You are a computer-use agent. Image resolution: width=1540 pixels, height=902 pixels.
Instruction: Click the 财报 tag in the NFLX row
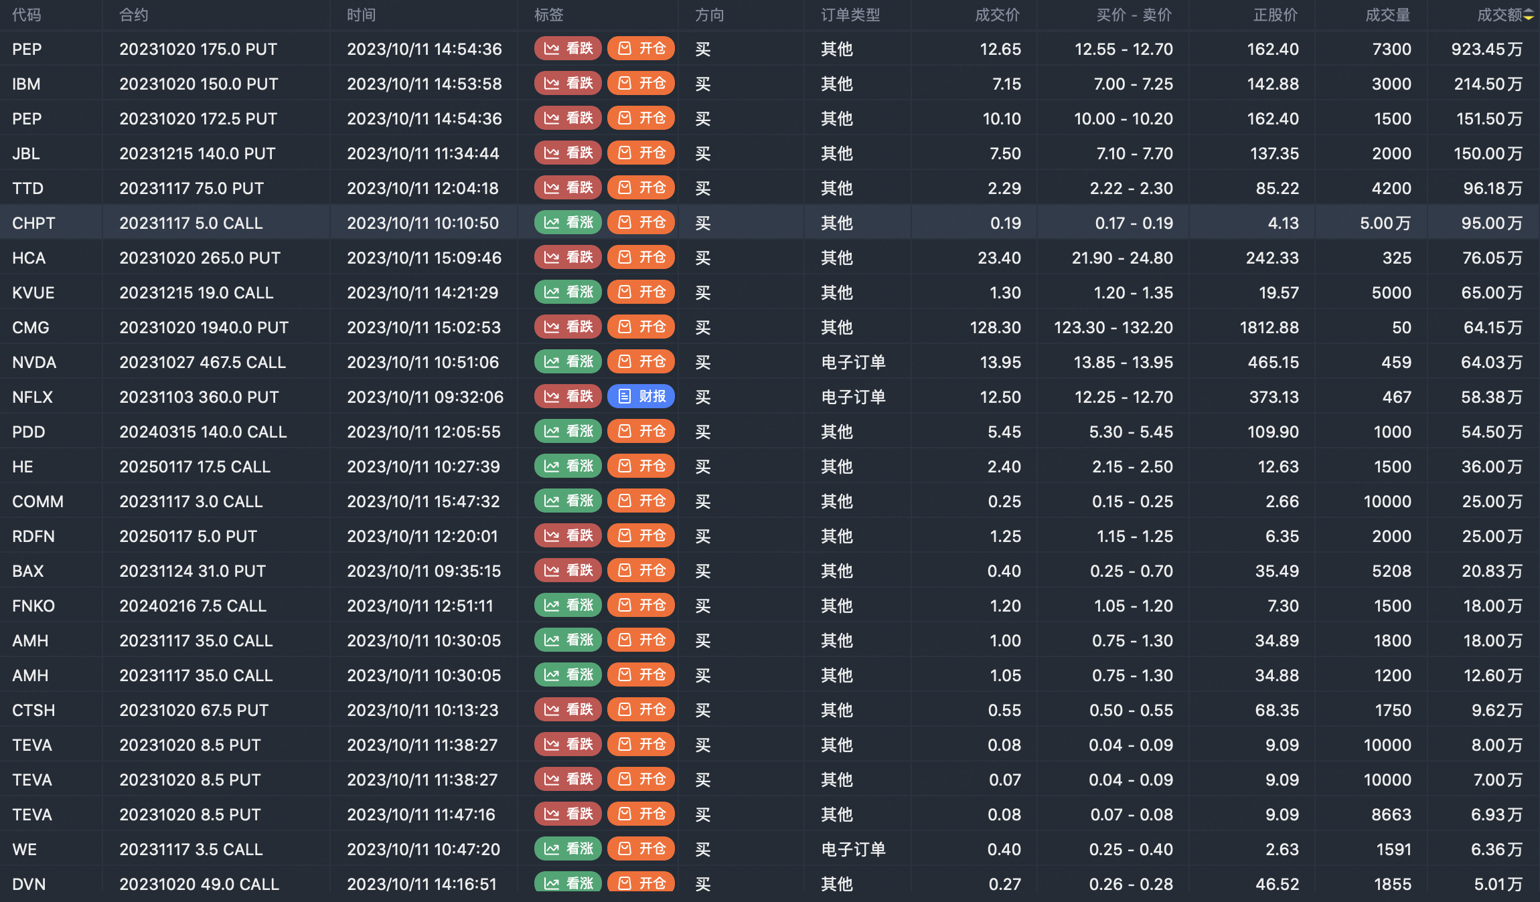641,397
